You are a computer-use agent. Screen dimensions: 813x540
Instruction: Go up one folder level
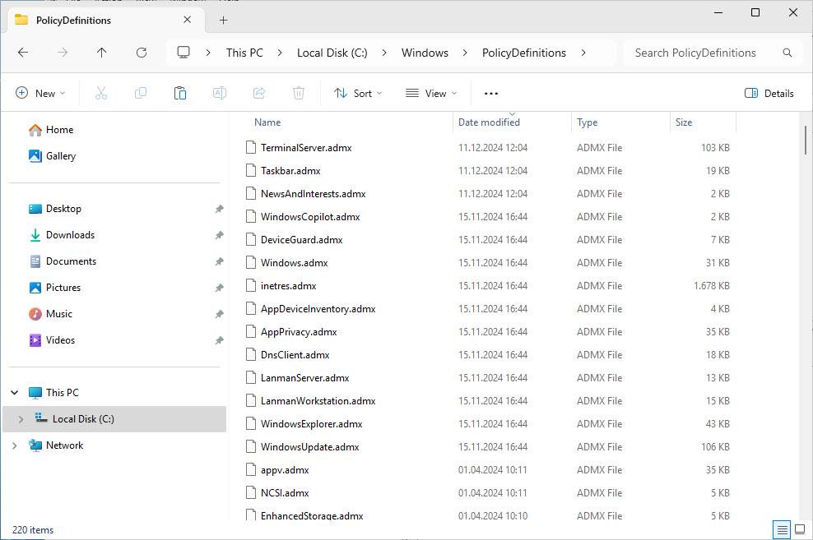click(102, 53)
